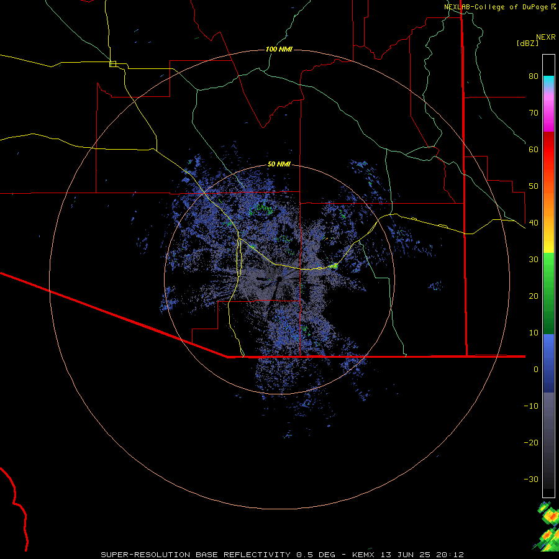This screenshot has width=559, height=559.
Task: Click the 50 value on the dBZ scale
Action: coord(534,186)
